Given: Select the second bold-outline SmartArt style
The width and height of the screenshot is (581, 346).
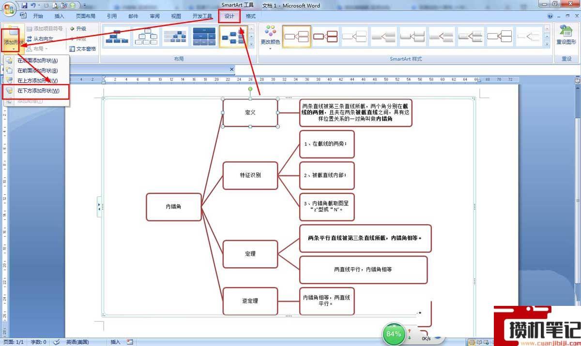Looking at the screenshot, I should [325, 36].
